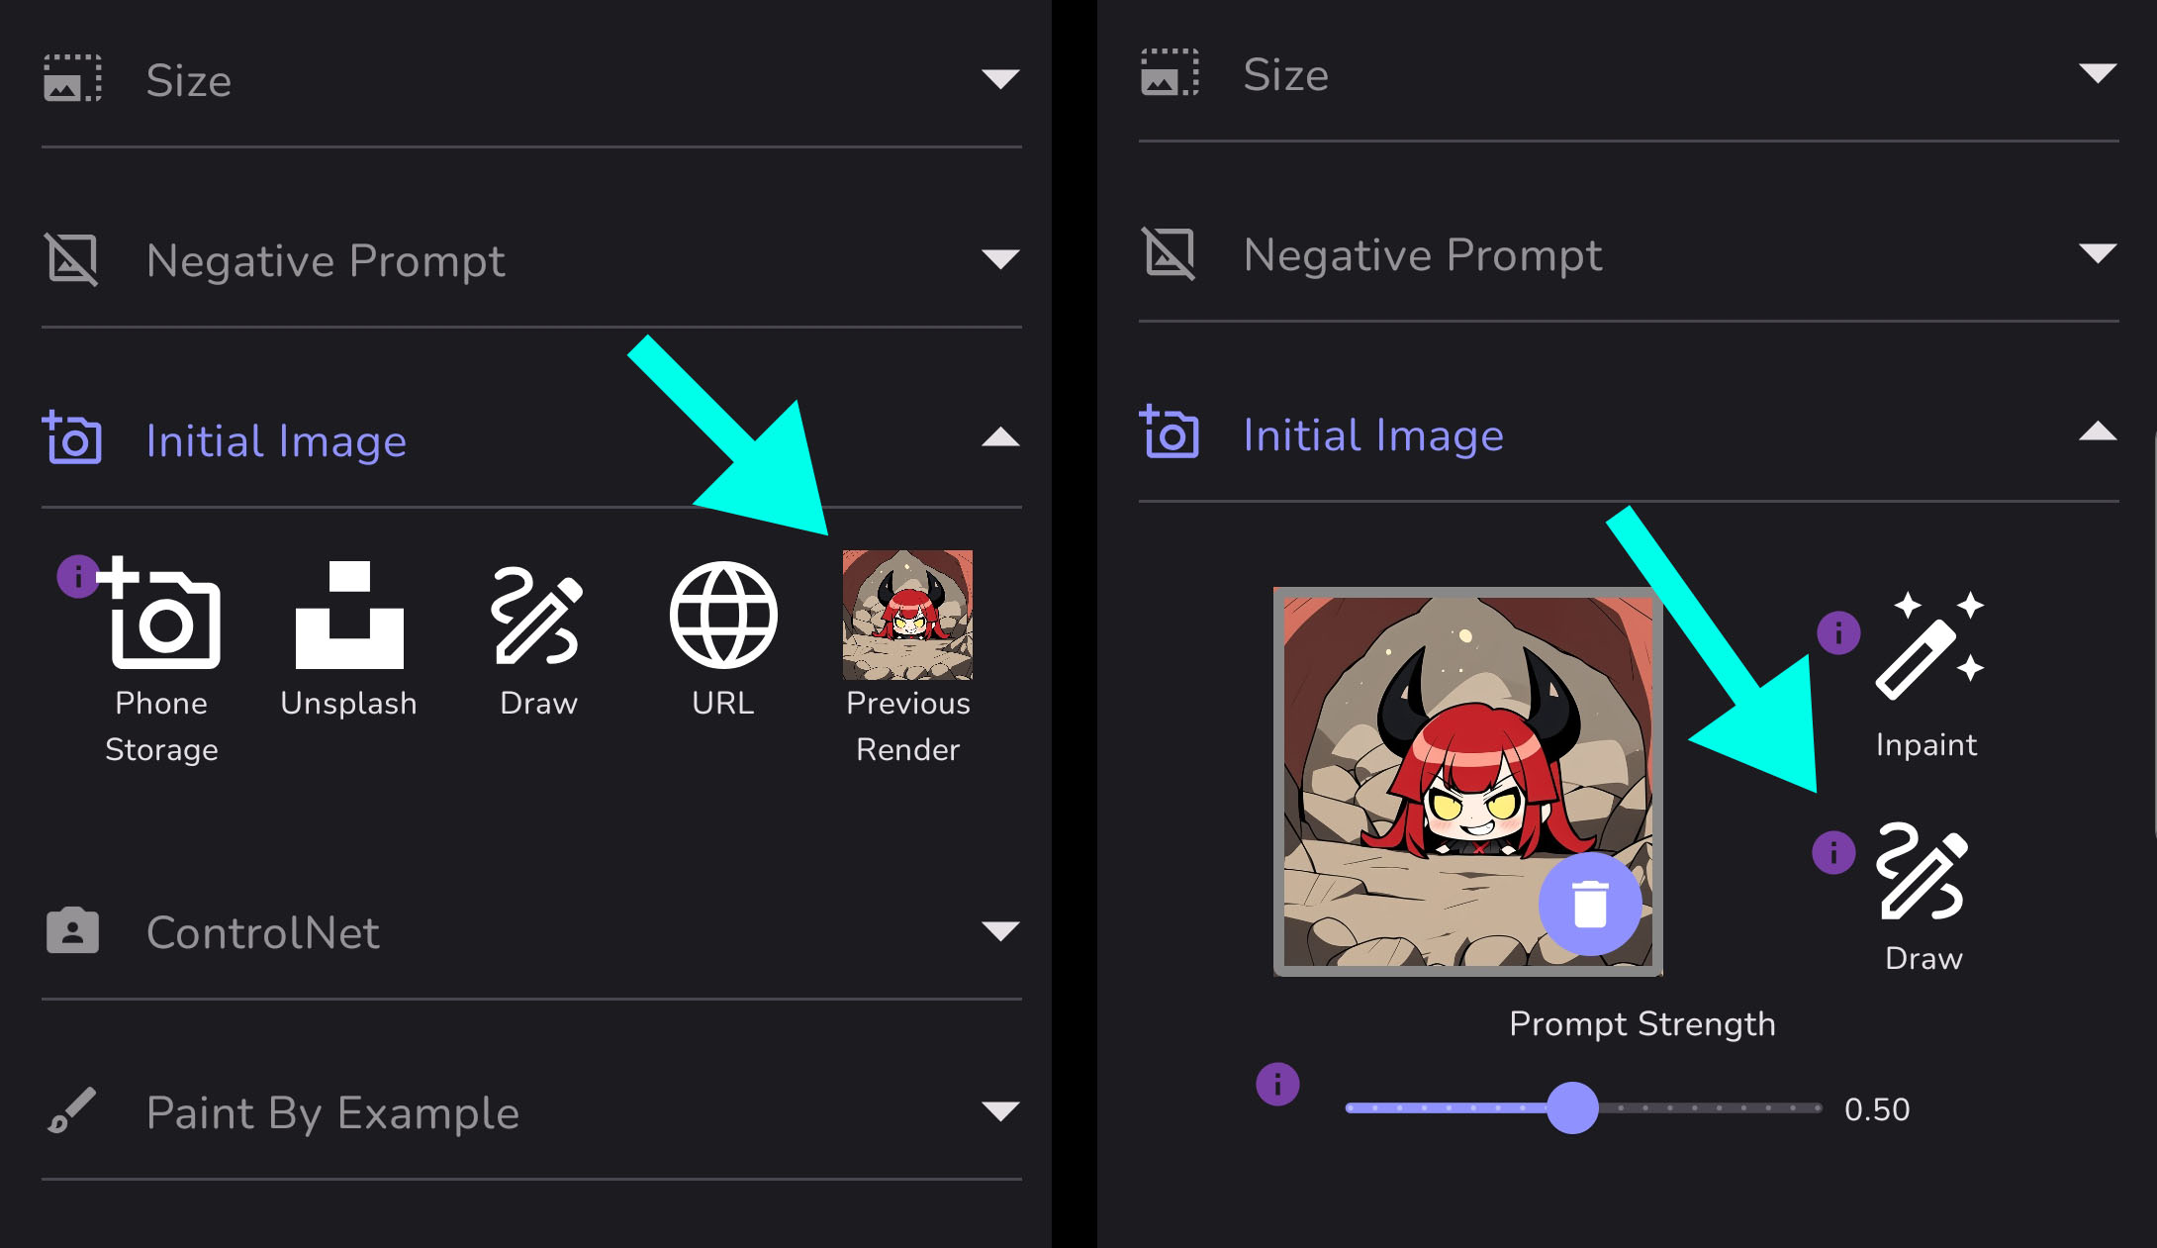Open info icon beside Phone Storage
2157x1248 pixels.
pyautogui.click(x=78, y=575)
